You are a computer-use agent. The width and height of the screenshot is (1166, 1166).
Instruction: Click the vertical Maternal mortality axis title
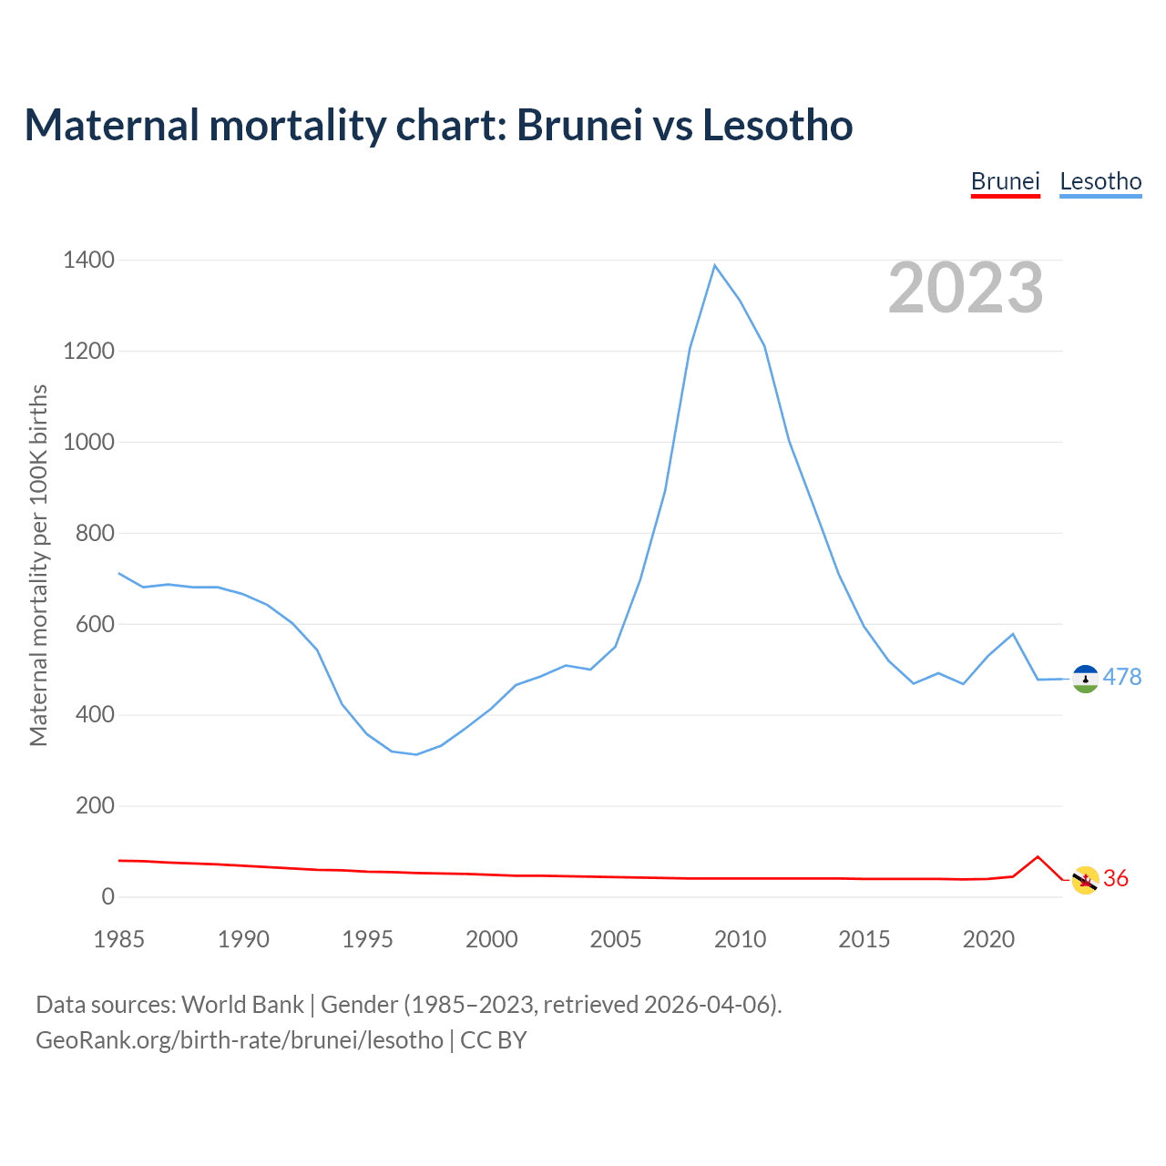click(38, 565)
